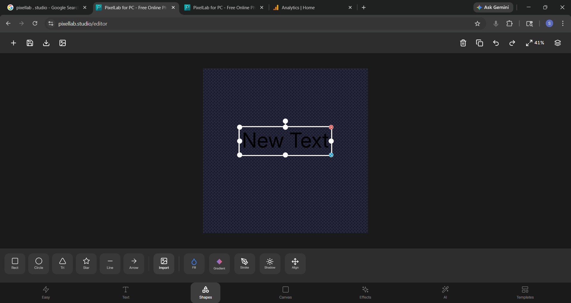Screen dimensions: 571x303
Task: Click the plus new project icon
Action: (13, 43)
